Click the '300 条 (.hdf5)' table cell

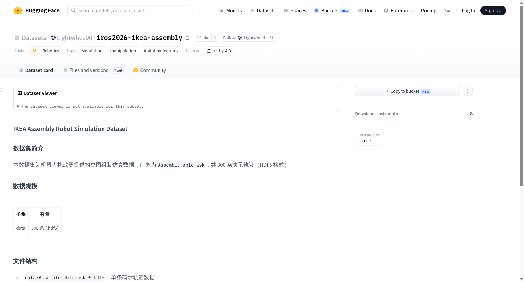click(45, 228)
